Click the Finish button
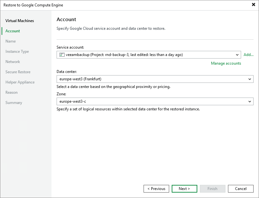 pyautogui.click(x=212, y=189)
